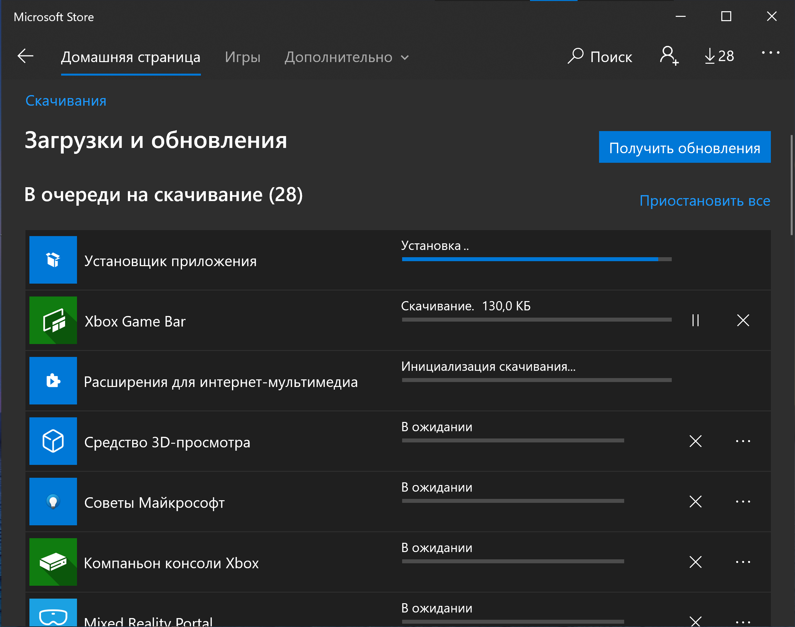This screenshot has height=627, width=795.
Task: Open the Скачивания breadcrumb link
Action: point(66,101)
